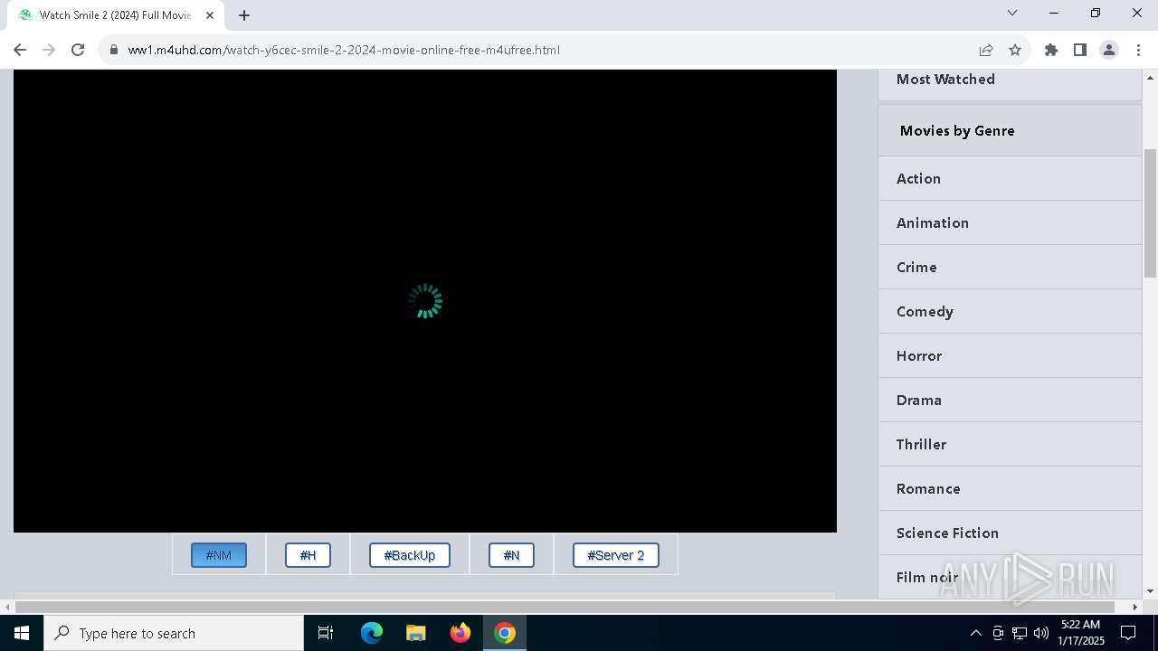Image resolution: width=1158 pixels, height=651 pixels.
Task: Open the Windows Start menu
Action: click(x=22, y=633)
